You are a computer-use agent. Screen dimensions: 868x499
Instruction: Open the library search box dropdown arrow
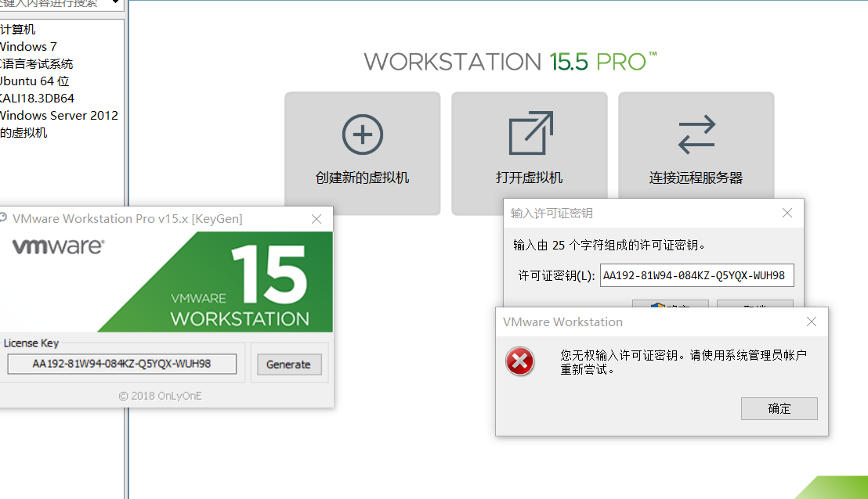pyautogui.click(x=115, y=3)
